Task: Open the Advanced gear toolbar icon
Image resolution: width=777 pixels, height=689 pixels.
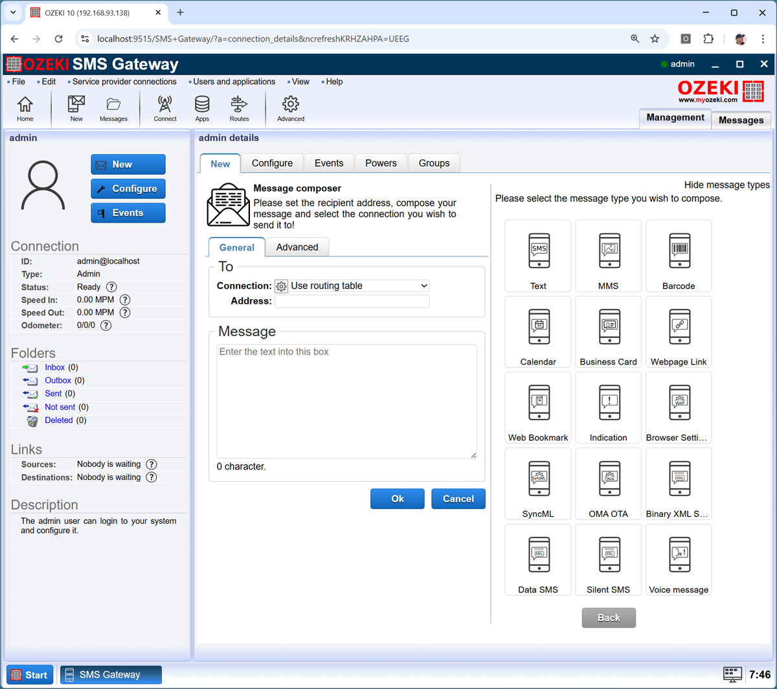Action: 291,109
